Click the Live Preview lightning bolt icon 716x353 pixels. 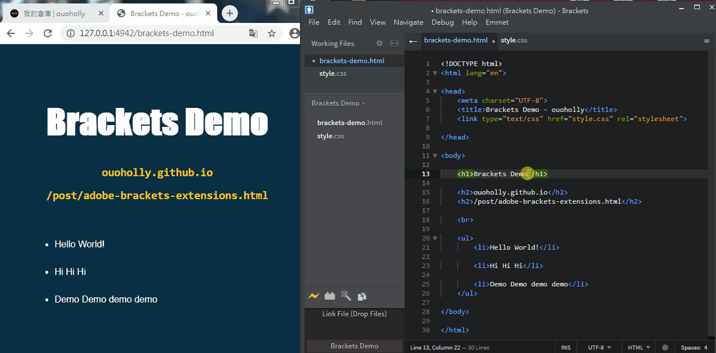click(x=313, y=296)
